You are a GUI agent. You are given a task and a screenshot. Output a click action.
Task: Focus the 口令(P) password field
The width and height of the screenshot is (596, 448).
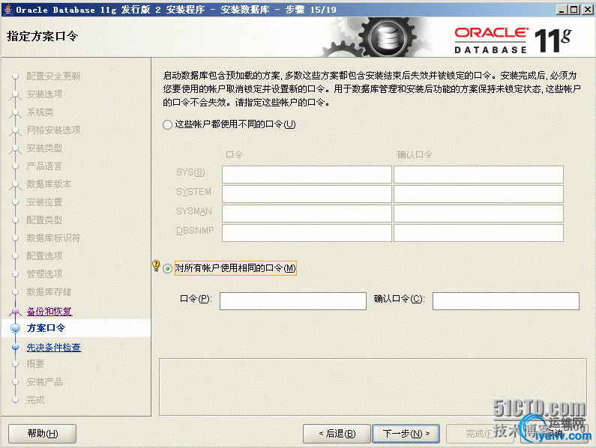(x=292, y=301)
